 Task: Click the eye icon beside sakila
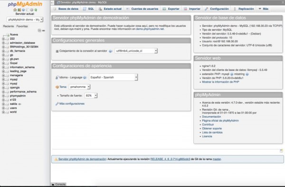[19, 104]
